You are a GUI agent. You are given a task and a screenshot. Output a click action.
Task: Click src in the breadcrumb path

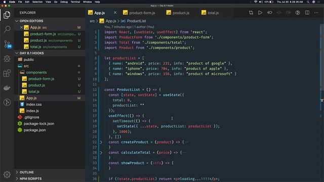point(92,21)
